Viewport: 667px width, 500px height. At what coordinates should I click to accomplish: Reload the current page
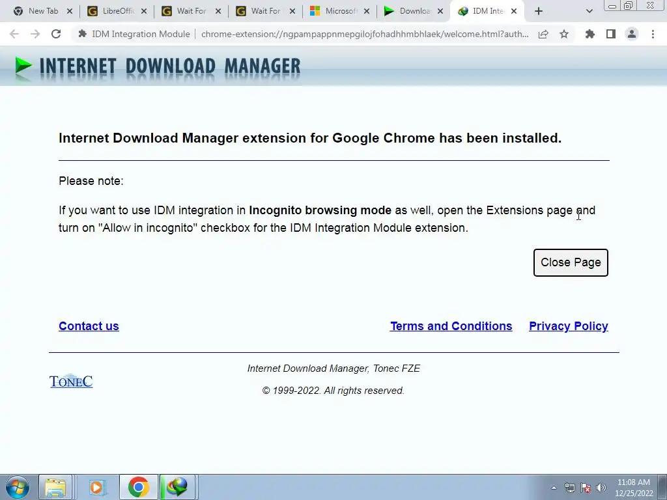[x=56, y=34]
